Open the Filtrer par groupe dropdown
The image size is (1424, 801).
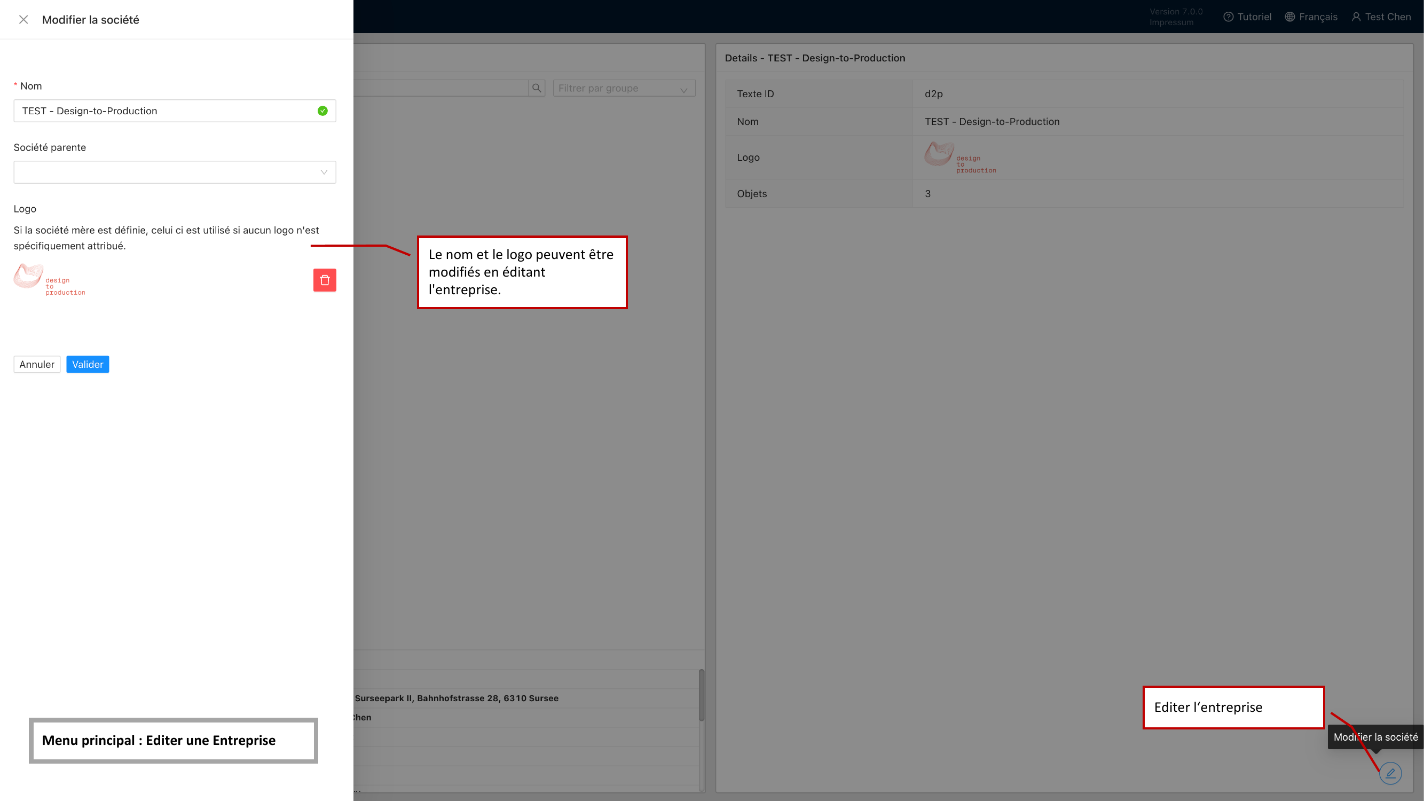click(624, 88)
